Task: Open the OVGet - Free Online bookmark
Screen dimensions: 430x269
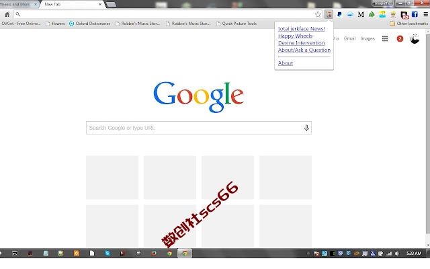Action: (x=21, y=24)
